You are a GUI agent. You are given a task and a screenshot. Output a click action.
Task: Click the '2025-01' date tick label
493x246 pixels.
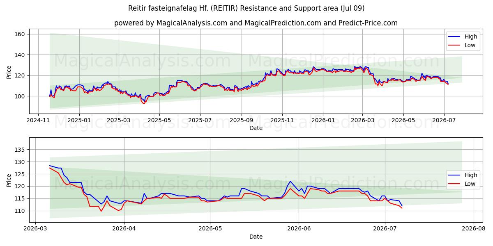point(79,121)
